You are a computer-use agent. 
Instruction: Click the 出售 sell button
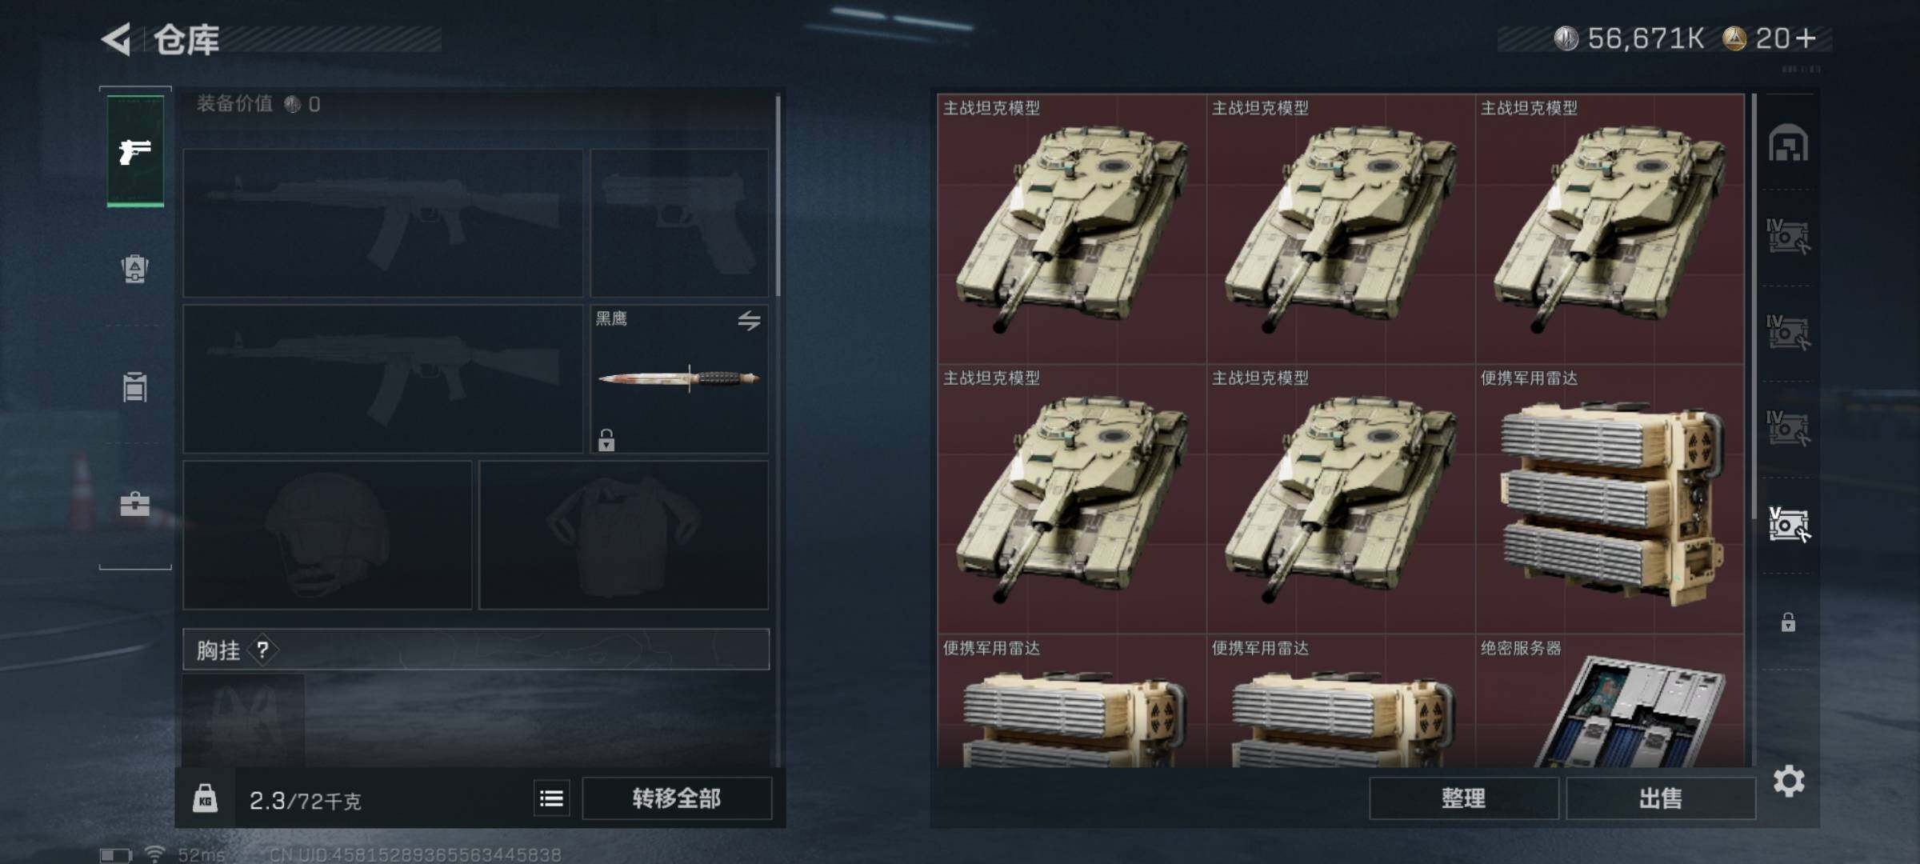click(x=1661, y=798)
